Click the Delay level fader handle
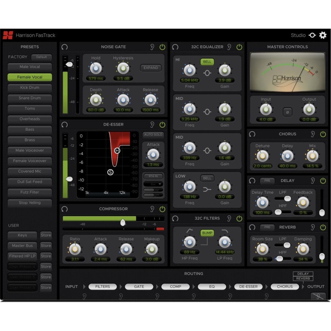This screenshot has width=331, height=331. click(322, 213)
